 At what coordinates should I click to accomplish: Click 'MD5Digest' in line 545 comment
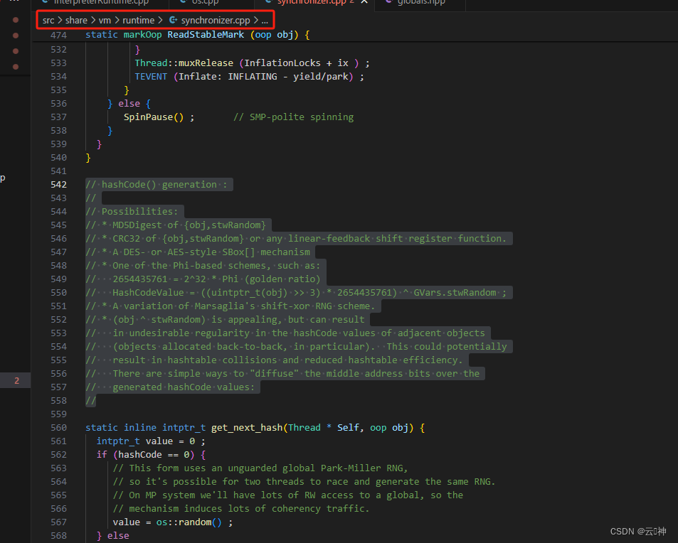137,225
